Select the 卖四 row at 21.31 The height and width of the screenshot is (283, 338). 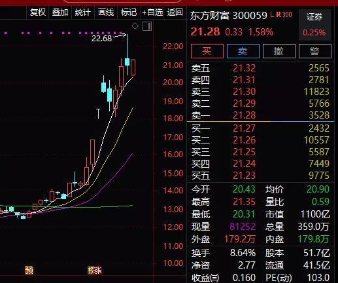tap(260, 80)
